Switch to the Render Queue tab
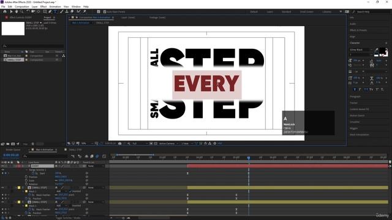 click(13, 150)
